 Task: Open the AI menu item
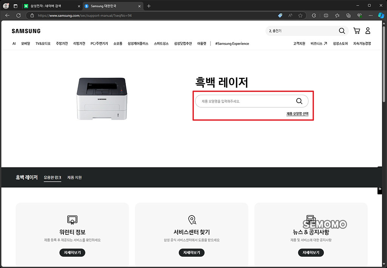tap(14, 44)
